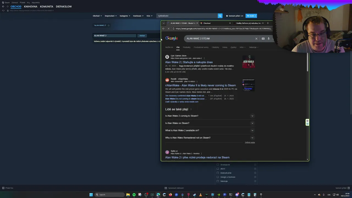Click the Reddit result favicon
352x198 pixels.
click(167, 80)
